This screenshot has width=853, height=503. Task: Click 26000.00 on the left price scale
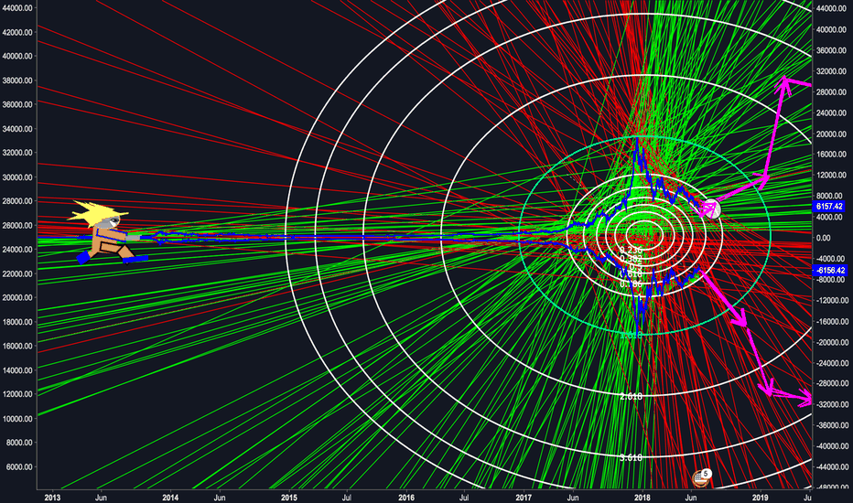[18, 225]
